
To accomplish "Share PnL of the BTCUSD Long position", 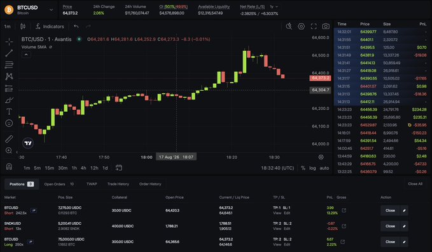I will point(342,242).
